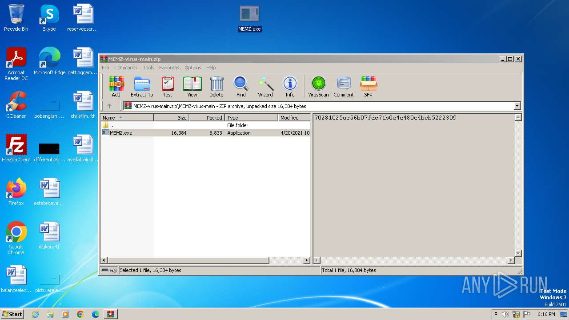Sort file list by Modified column
This screenshot has width=569, height=320.
(294, 118)
